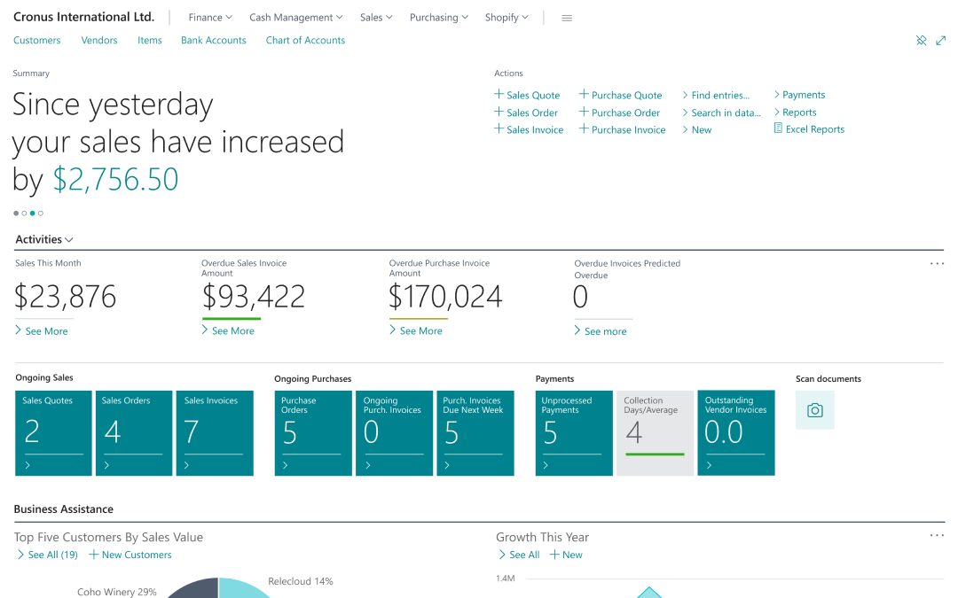
Task: Expand the Sales menu
Action: [x=376, y=17]
